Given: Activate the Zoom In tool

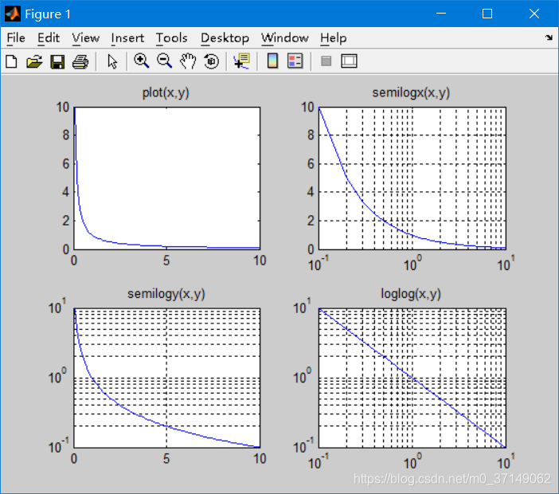Looking at the screenshot, I should click(x=141, y=61).
